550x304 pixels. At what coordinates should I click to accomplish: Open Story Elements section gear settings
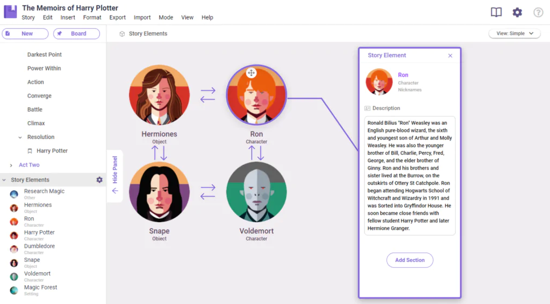point(100,179)
